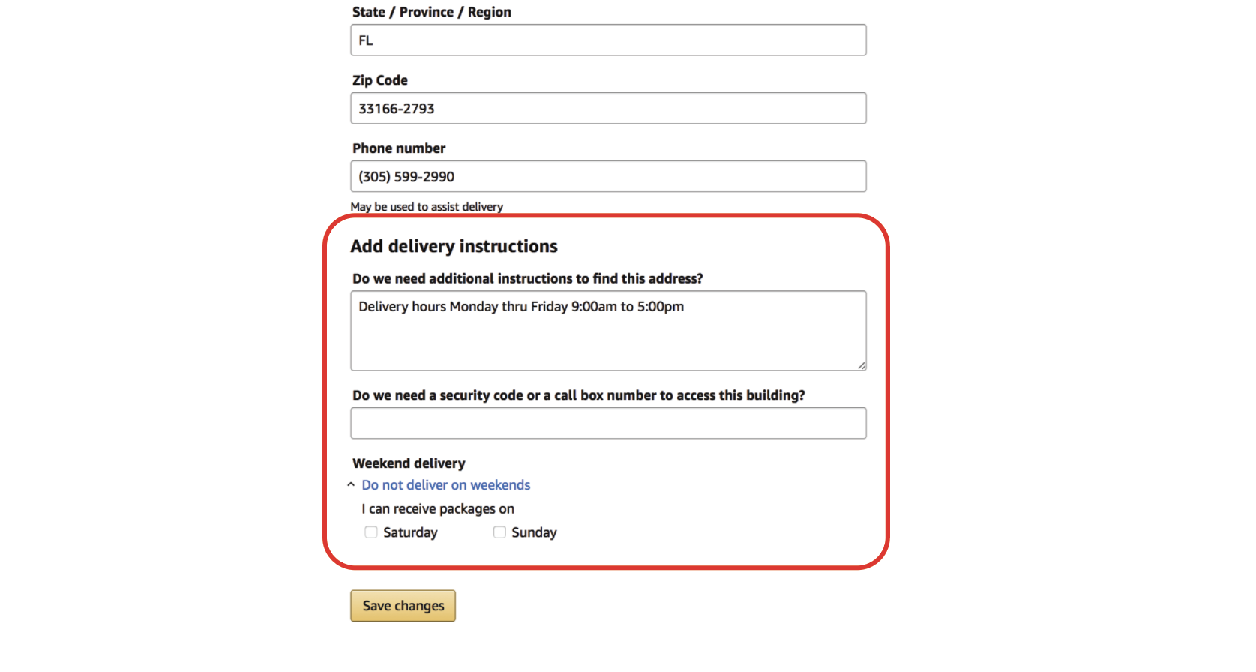Click the 'Zip Code' field label
The image size is (1256, 672).
[x=380, y=80]
